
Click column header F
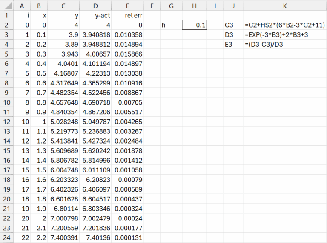click(152, 6)
